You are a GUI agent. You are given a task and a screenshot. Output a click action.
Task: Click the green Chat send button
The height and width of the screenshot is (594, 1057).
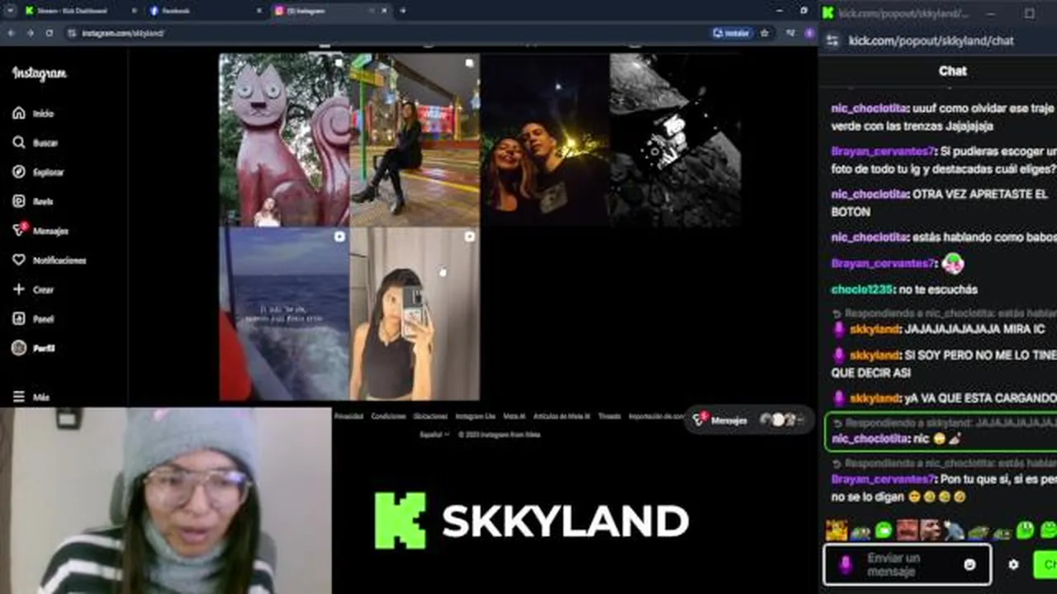tap(1045, 564)
